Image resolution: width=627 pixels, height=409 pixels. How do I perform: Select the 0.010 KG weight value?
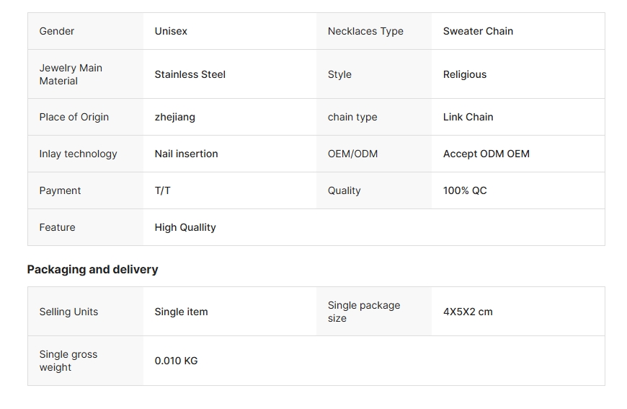pos(176,361)
